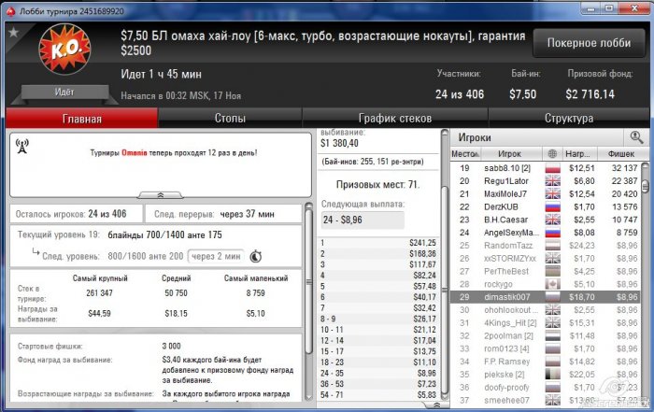
Task: Select player RandomTazz
Action: point(508,246)
